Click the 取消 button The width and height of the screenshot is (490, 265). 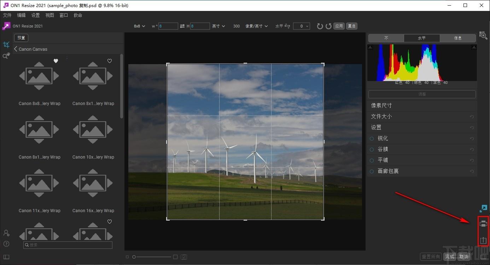tap(464, 257)
